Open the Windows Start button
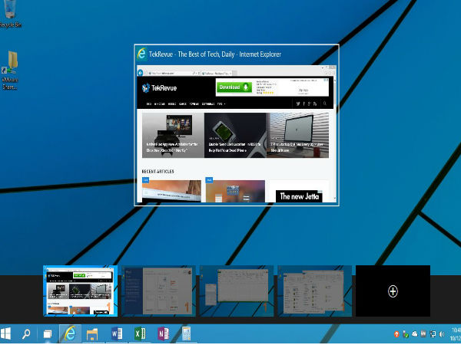461x345 pixels. pos(6,333)
